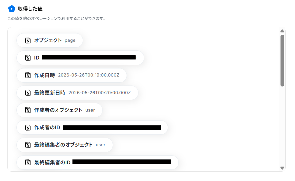Select the 作成日時 value chip
The height and width of the screenshot is (181, 295).
[71, 75]
